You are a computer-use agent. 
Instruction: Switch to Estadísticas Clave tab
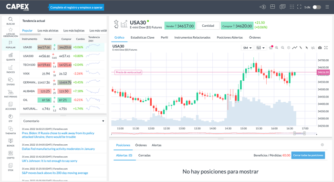(x=143, y=38)
